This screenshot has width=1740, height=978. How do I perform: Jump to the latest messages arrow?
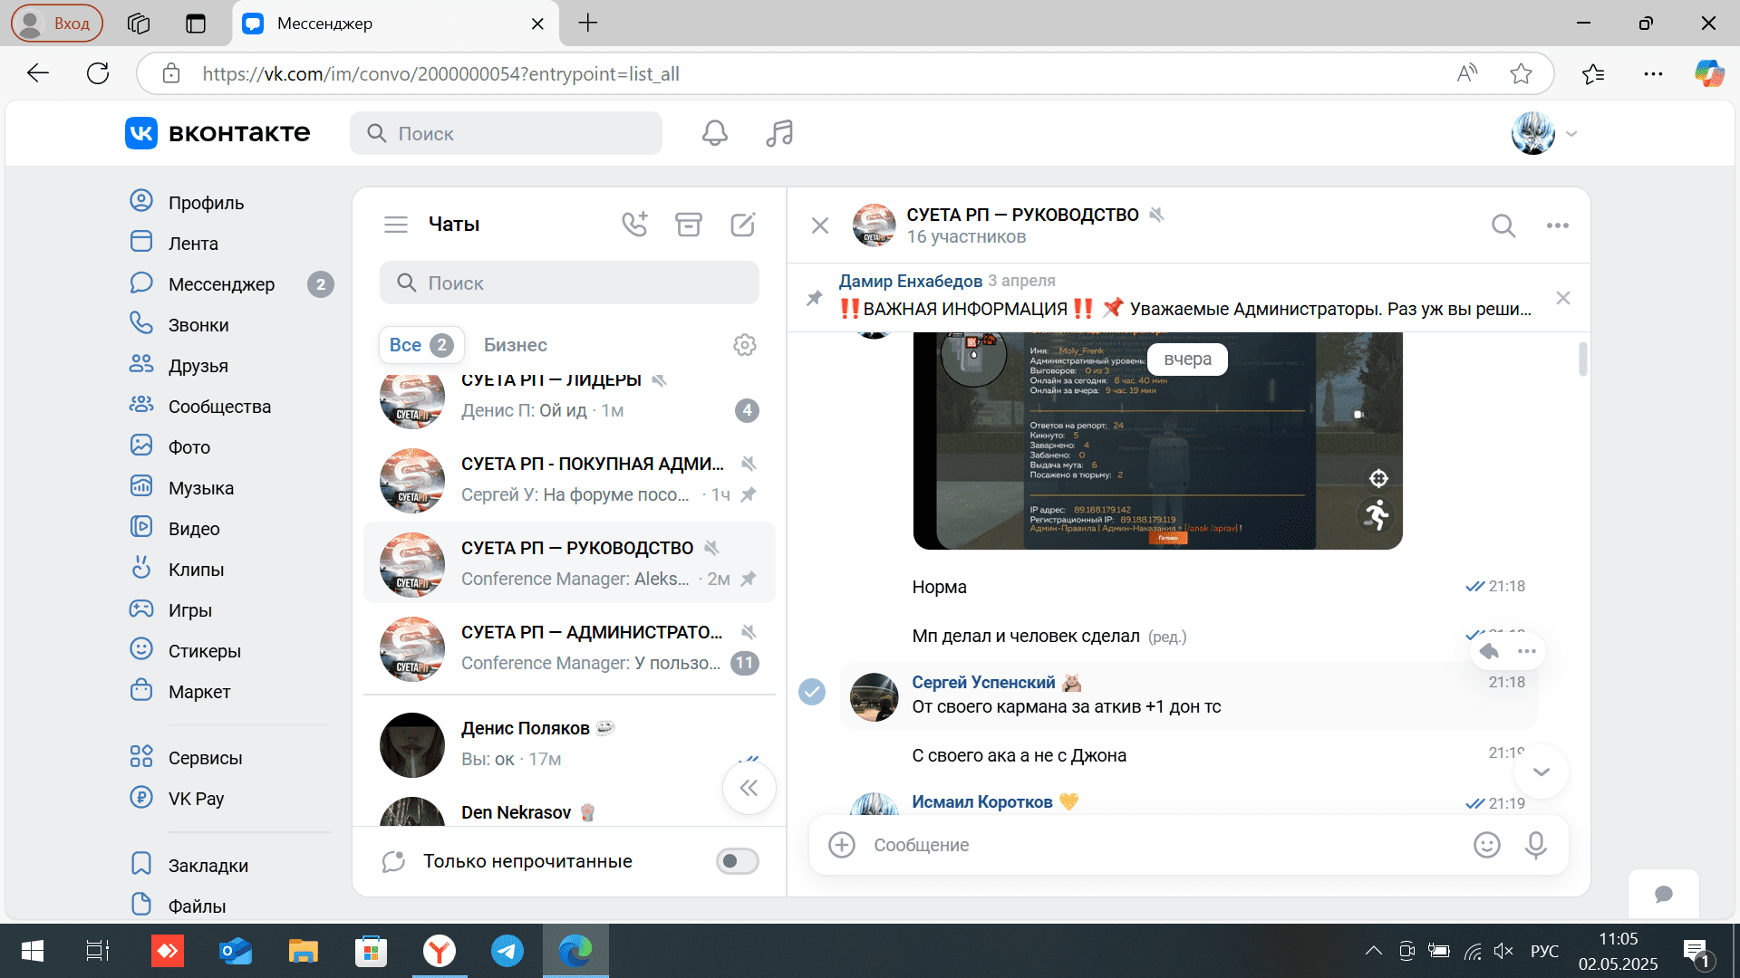pyautogui.click(x=1542, y=772)
